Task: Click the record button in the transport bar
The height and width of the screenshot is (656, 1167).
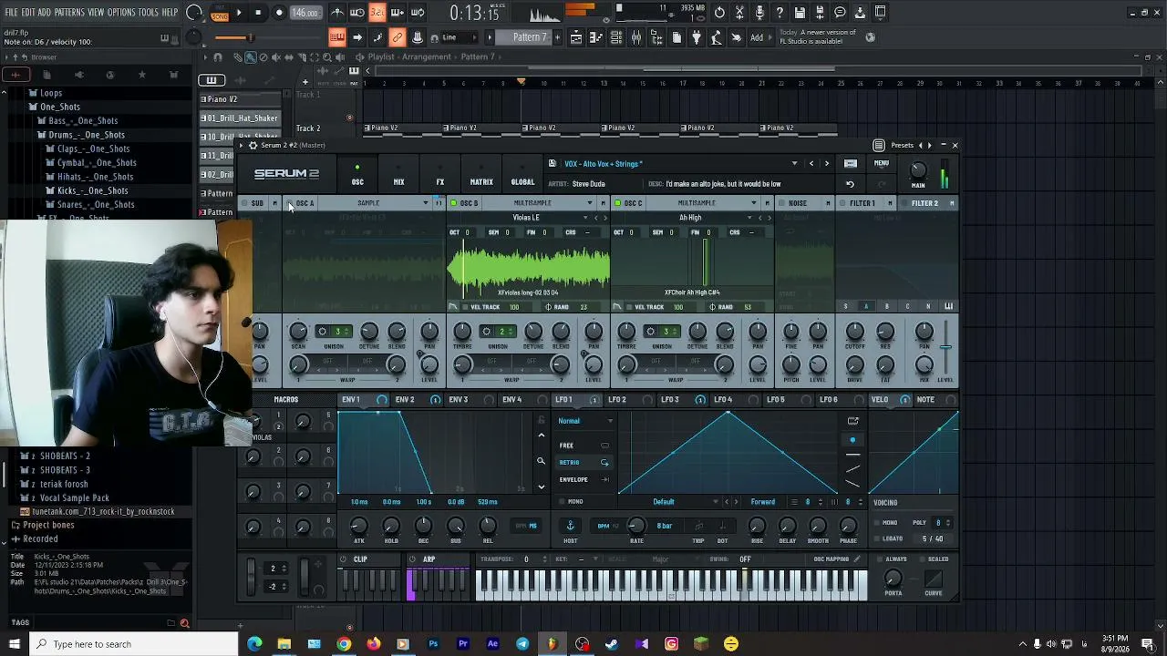Action: pos(279,13)
